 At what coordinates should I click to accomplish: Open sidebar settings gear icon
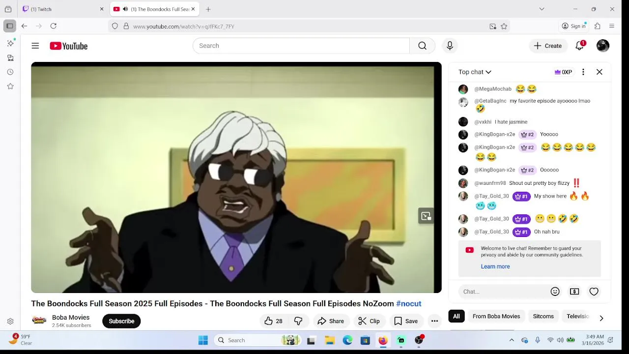10,321
